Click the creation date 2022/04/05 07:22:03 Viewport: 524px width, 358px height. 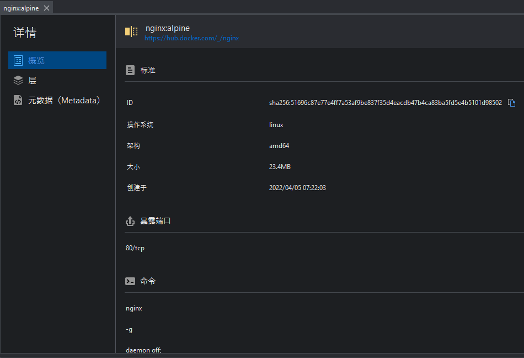pyautogui.click(x=297, y=188)
